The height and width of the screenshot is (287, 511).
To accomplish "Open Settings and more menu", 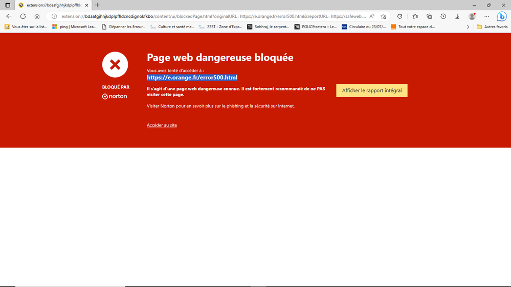I will [x=486, y=16].
